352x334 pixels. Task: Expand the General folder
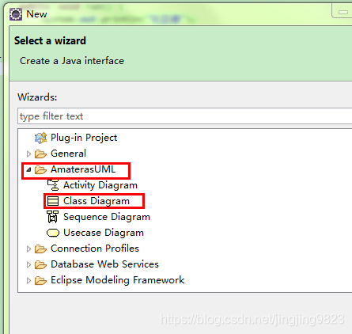pos(28,154)
